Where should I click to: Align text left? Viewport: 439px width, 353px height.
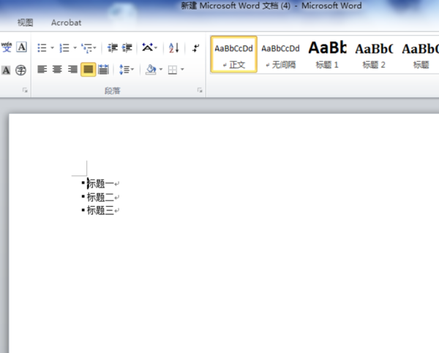click(42, 69)
